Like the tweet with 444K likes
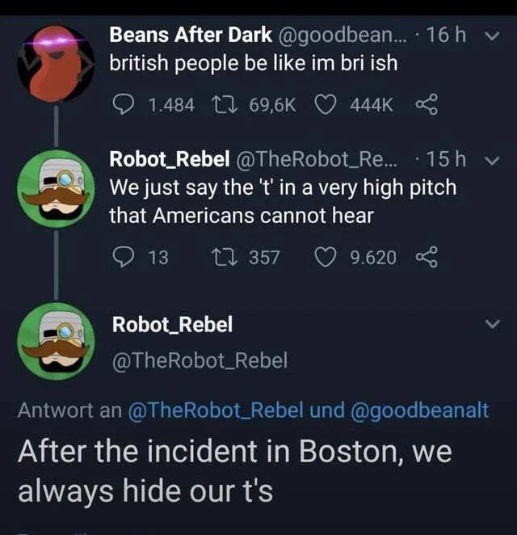This screenshot has width=517, height=535. tap(325, 104)
